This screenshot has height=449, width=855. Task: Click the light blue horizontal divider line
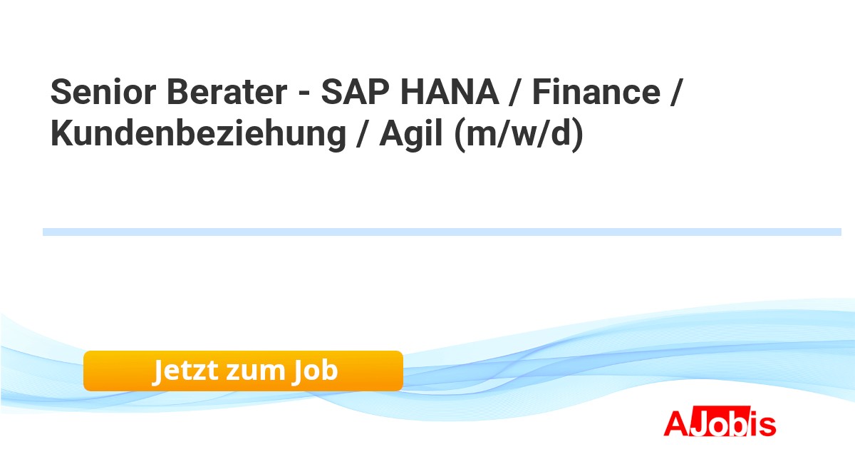point(442,232)
